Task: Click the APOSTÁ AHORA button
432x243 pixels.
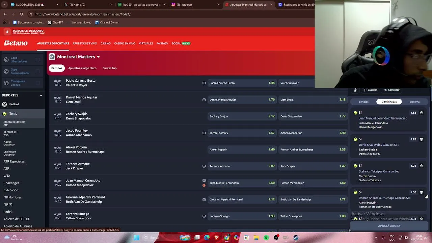Action: (389, 226)
